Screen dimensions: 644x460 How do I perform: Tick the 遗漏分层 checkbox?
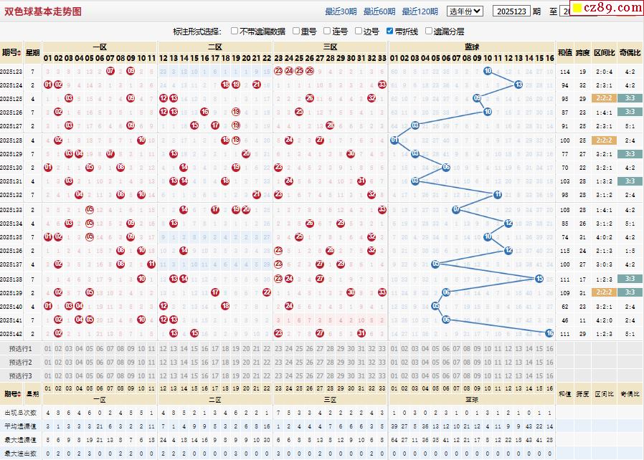click(x=429, y=32)
